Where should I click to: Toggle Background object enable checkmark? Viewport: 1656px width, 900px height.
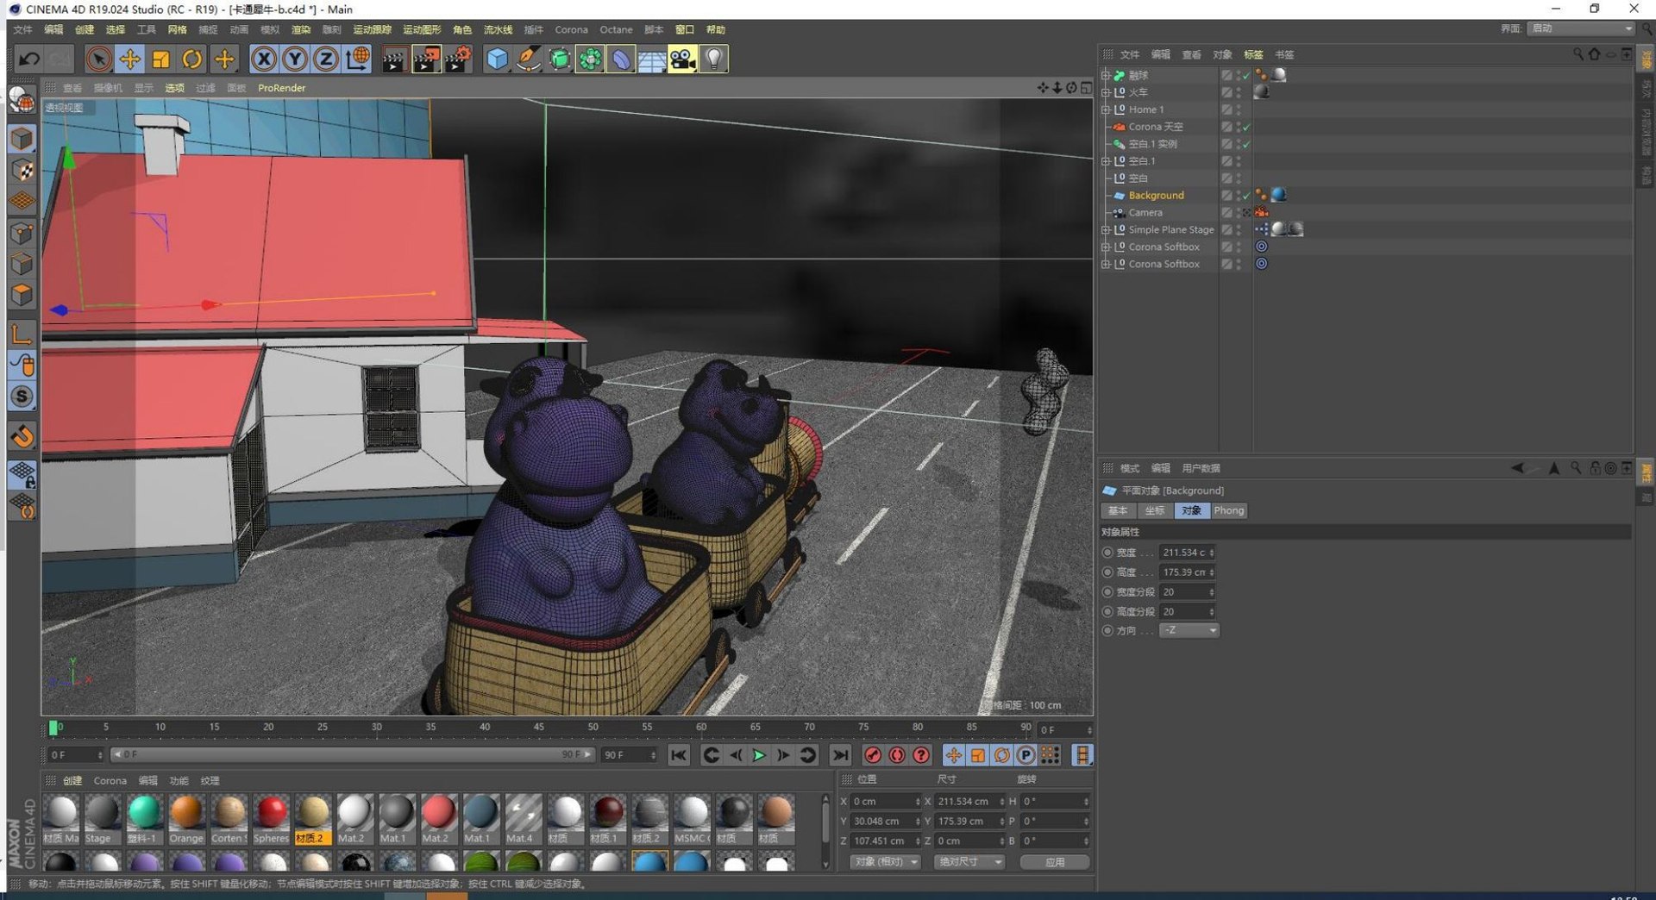(1246, 196)
